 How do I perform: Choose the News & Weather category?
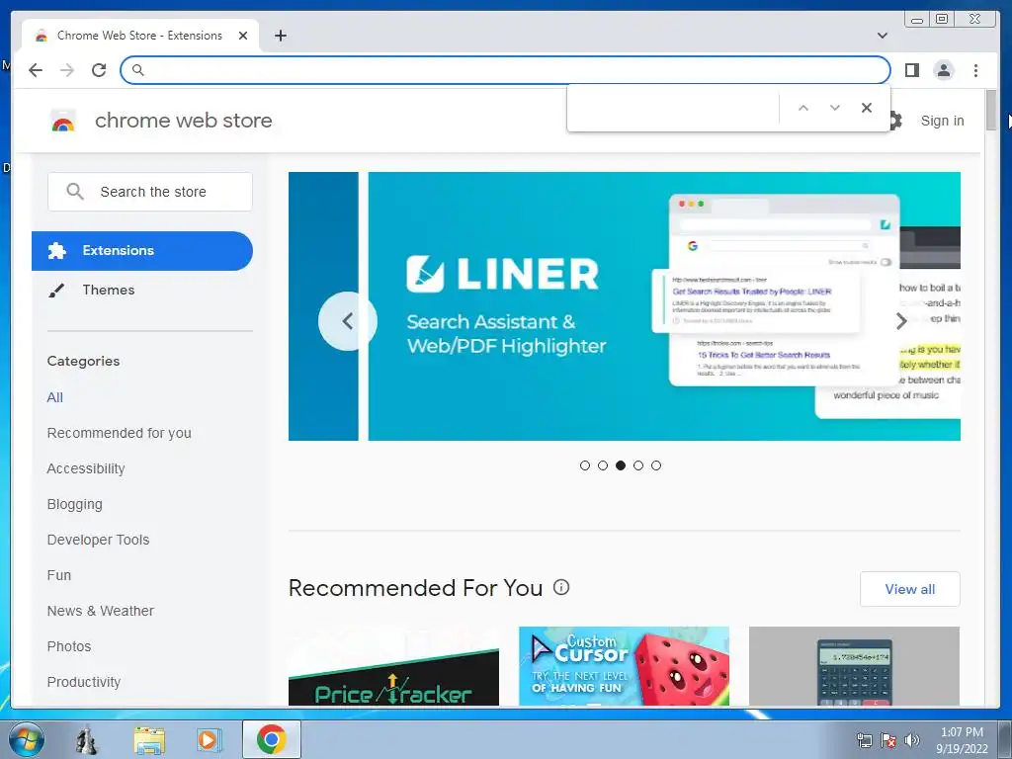pos(100,611)
